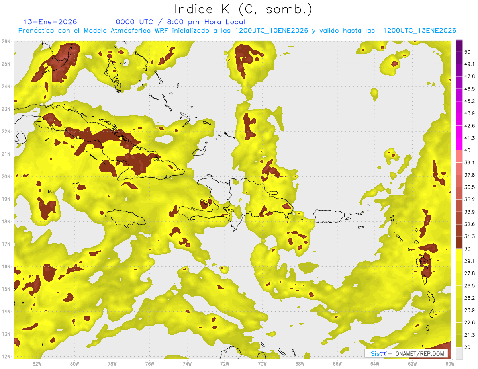Select the brown colorbar segment between 30 and 31.3

pyautogui.click(x=459, y=242)
